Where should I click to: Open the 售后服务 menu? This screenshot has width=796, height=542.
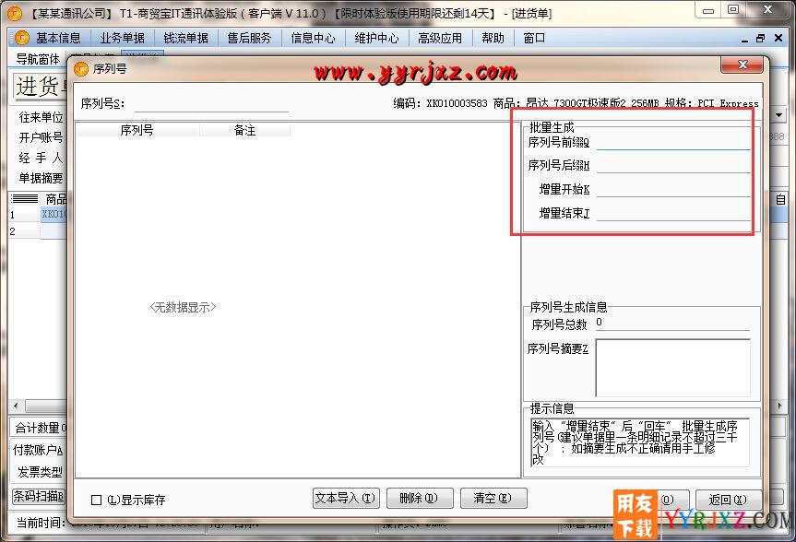[x=249, y=38]
